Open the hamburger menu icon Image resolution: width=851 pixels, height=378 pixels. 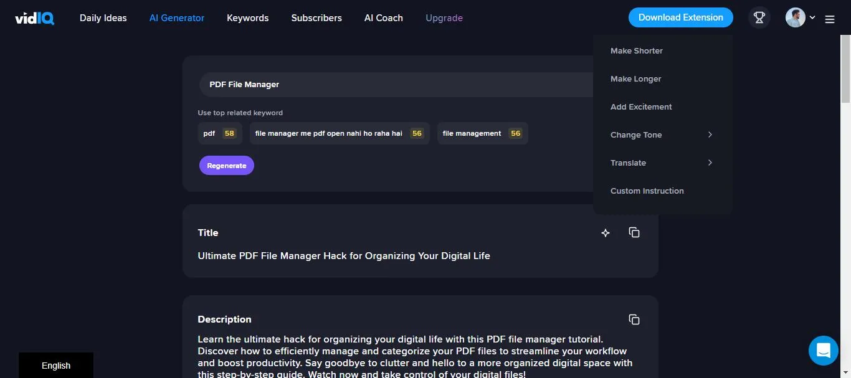tap(830, 19)
